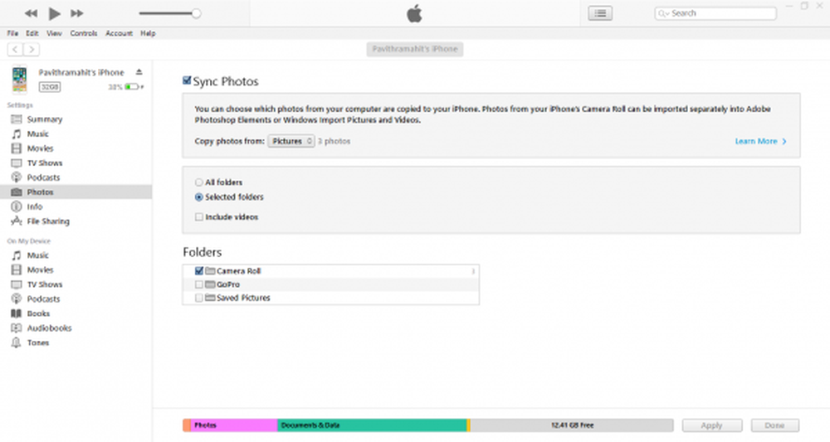830x442 pixels.
Task: Click the Apply button
Action: coord(711,425)
